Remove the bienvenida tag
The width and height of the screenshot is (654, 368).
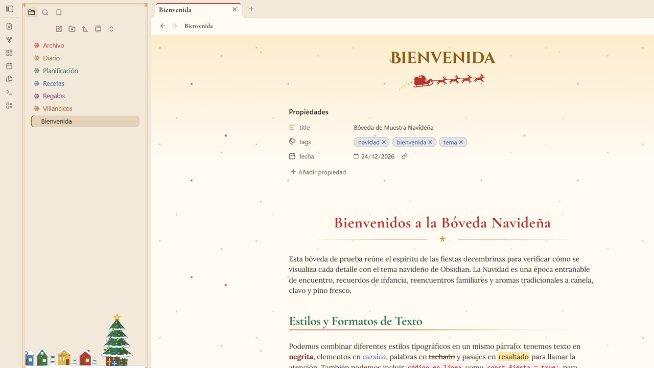click(430, 142)
